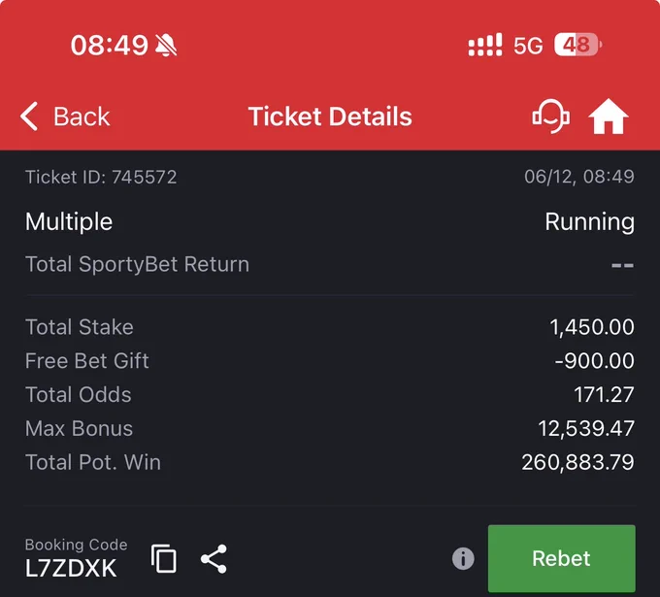Viewport: 660px width, 597px height.
Task: Tap the Ticket Details header title
Action: coord(330,116)
